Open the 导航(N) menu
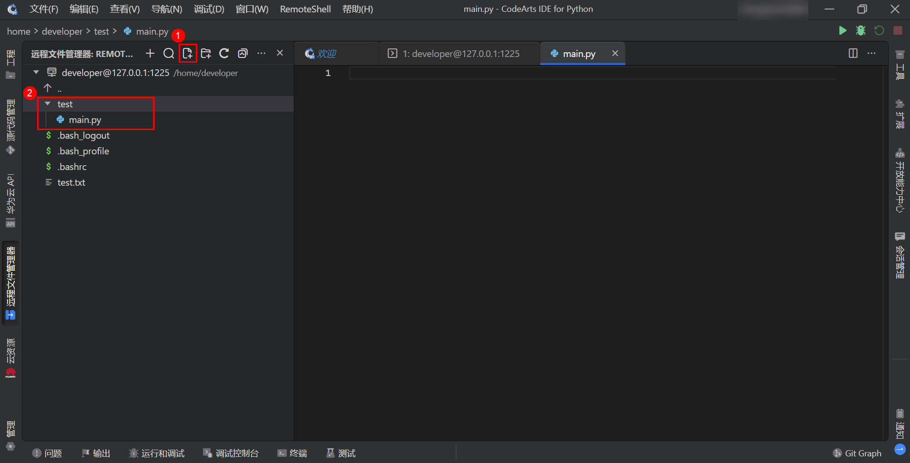This screenshot has height=463, width=910. click(167, 9)
